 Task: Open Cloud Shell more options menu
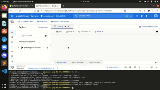(x=139, y=67)
